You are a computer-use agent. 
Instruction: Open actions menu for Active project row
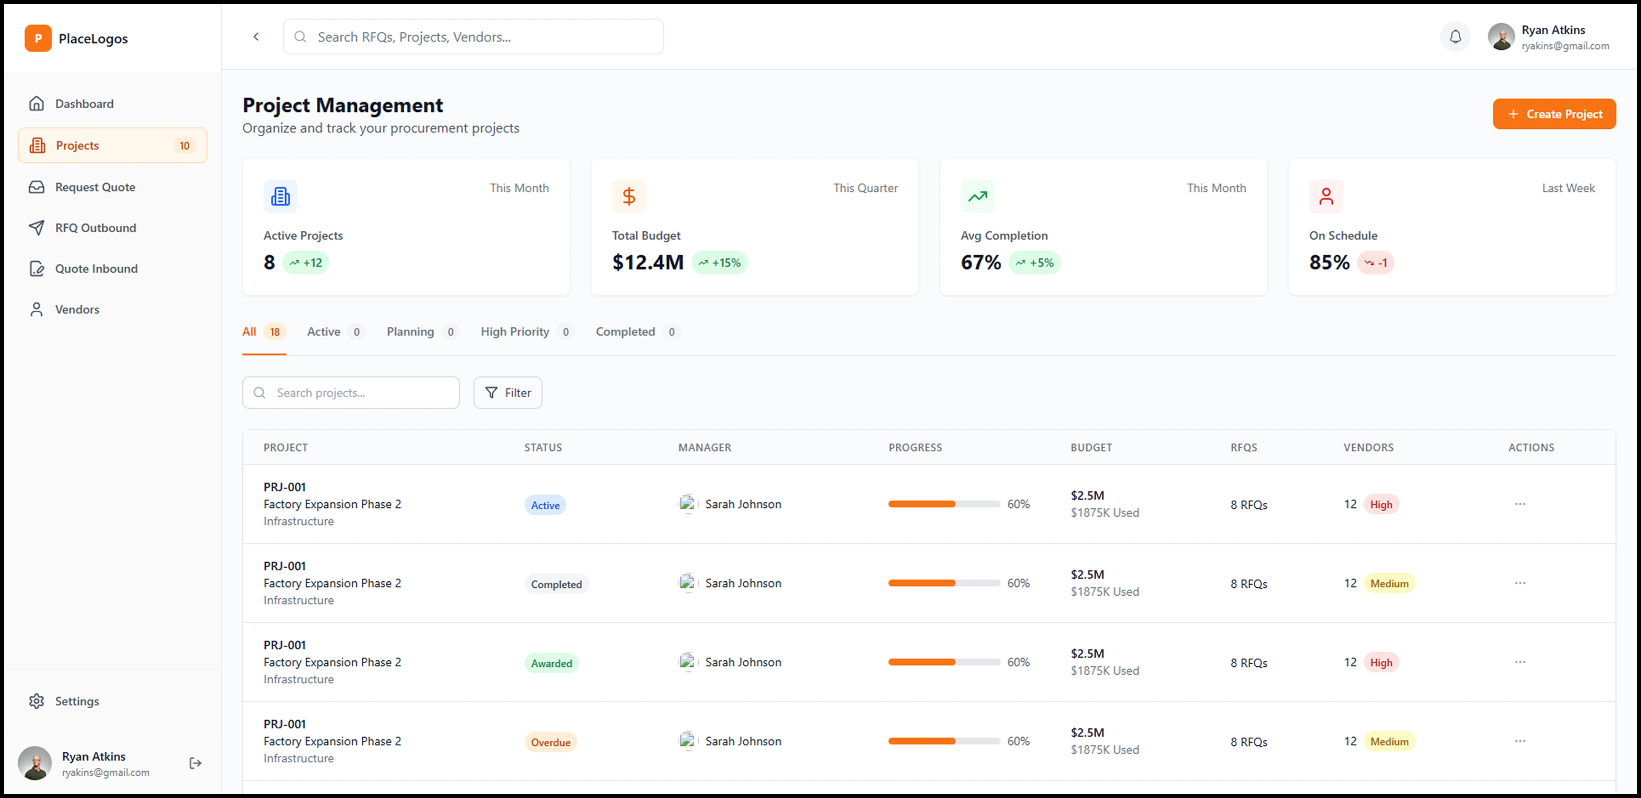click(1520, 504)
